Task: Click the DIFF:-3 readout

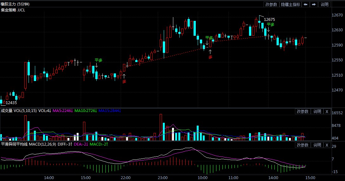Action: point(65,144)
